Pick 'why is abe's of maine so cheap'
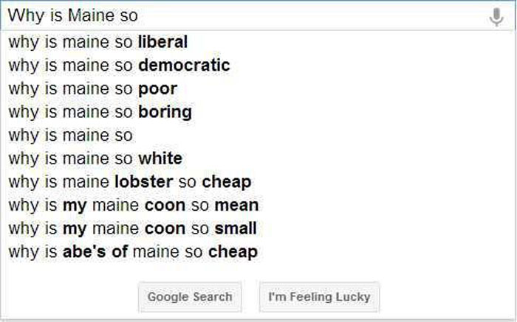This screenshot has width=517, height=322. pos(258,252)
